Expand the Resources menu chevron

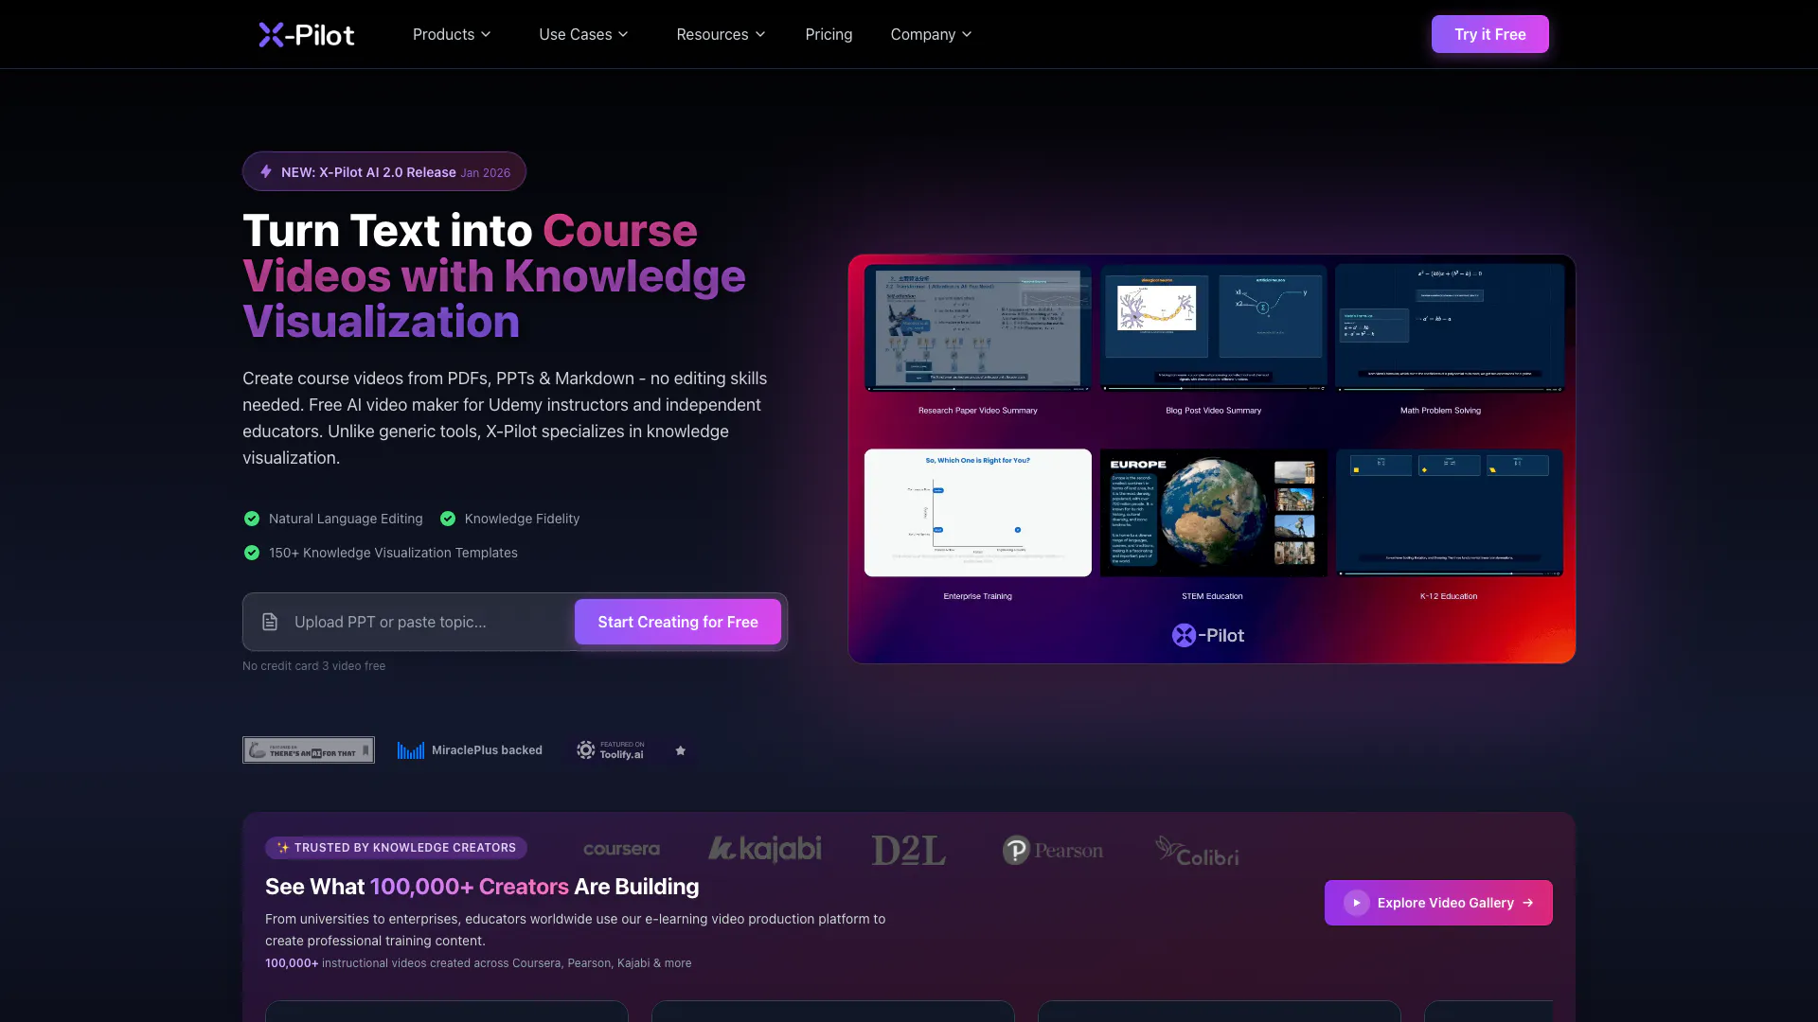point(759,35)
